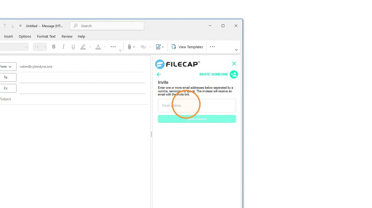
Task: Toggle underline formatting
Action: coord(73,47)
